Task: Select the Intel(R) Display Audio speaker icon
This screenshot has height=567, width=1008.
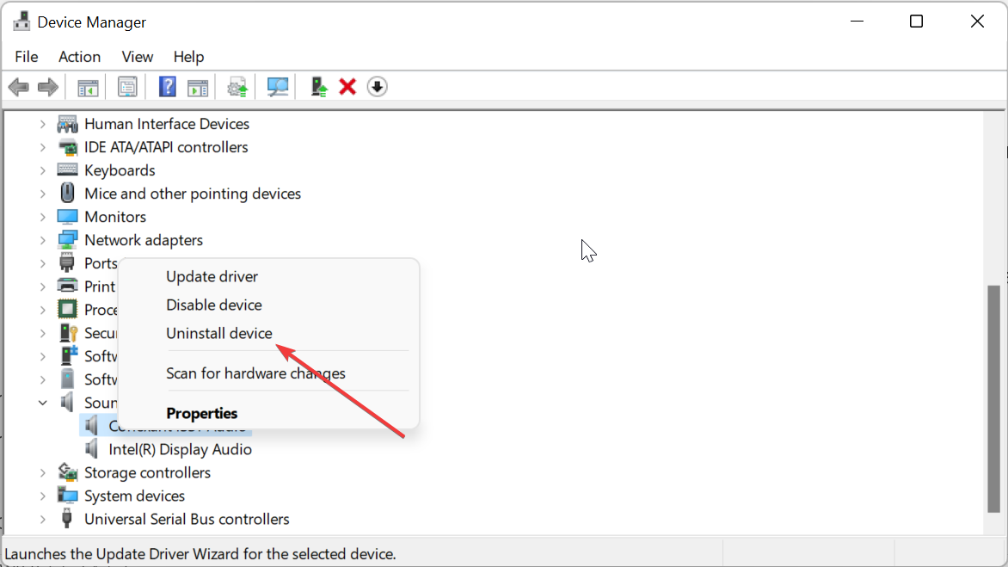Action: tap(92, 449)
